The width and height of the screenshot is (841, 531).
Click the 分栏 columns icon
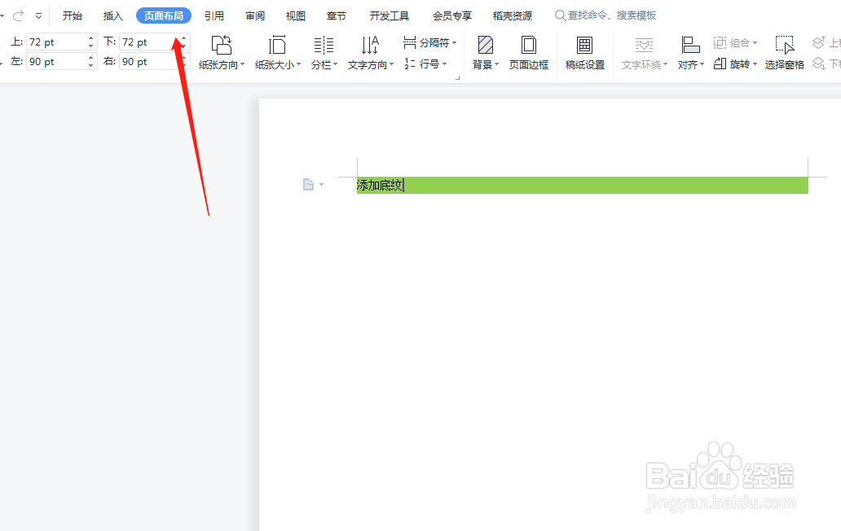click(x=324, y=45)
